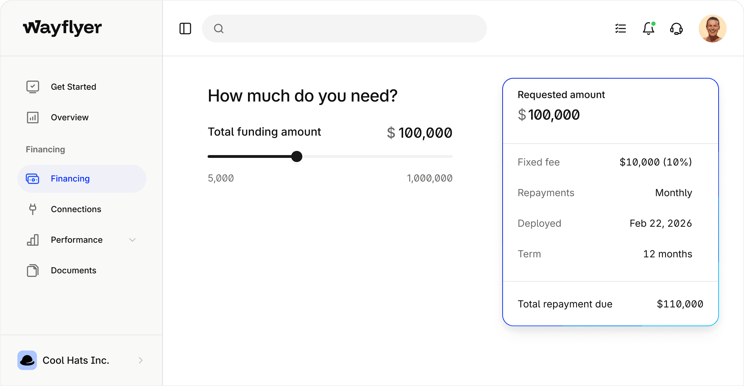Navigate to Documents
The image size is (744, 386).
pyautogui.click(x=73, y=271)
